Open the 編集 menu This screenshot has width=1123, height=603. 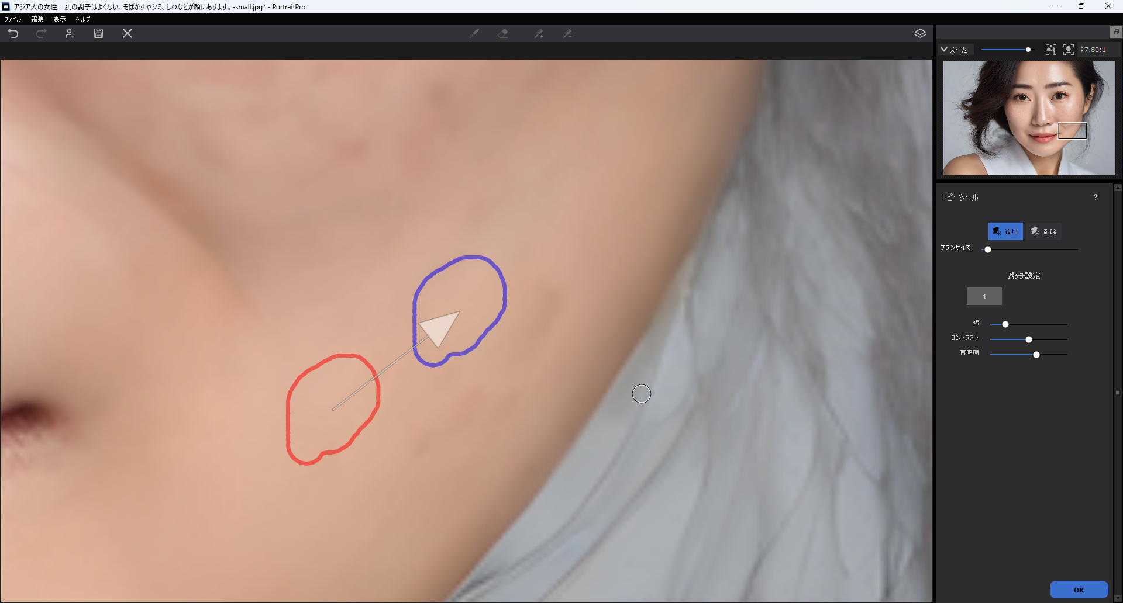coord(37,19)
